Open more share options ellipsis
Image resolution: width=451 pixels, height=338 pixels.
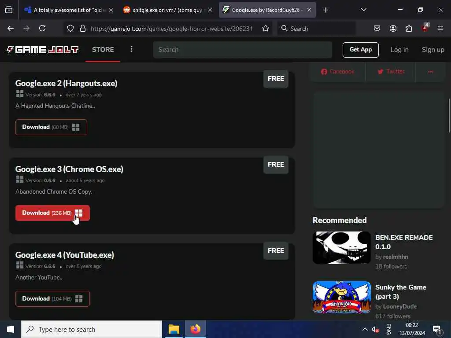coord(431,72)
